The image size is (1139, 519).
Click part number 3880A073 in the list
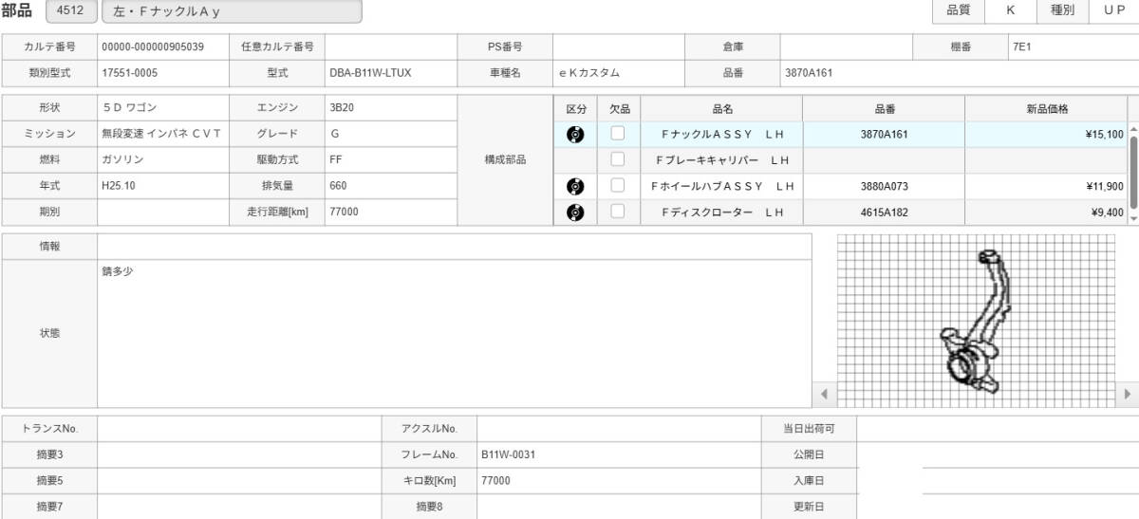click(x=884, y=186)
